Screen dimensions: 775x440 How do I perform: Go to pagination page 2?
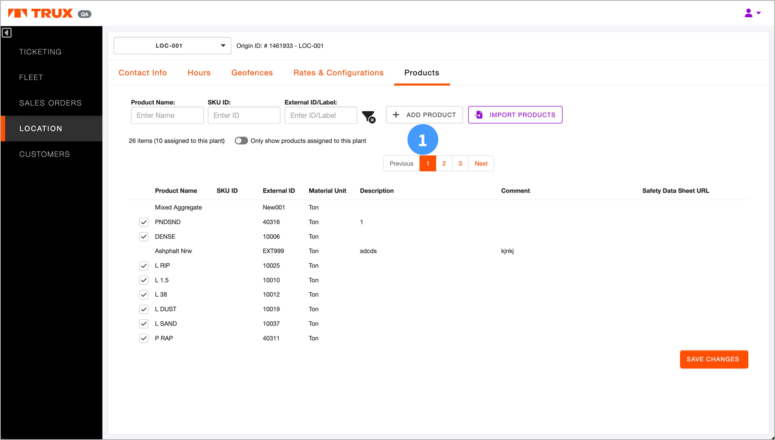(444, 164)
